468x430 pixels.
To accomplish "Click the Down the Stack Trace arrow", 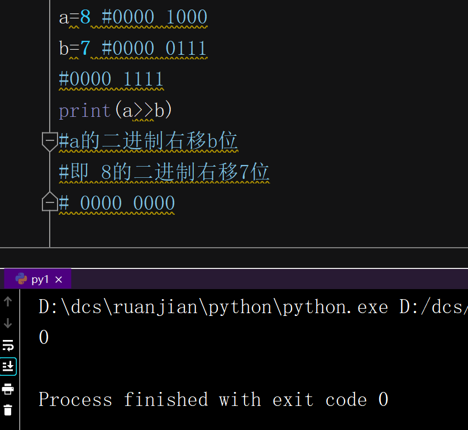I will coord(8,323).
